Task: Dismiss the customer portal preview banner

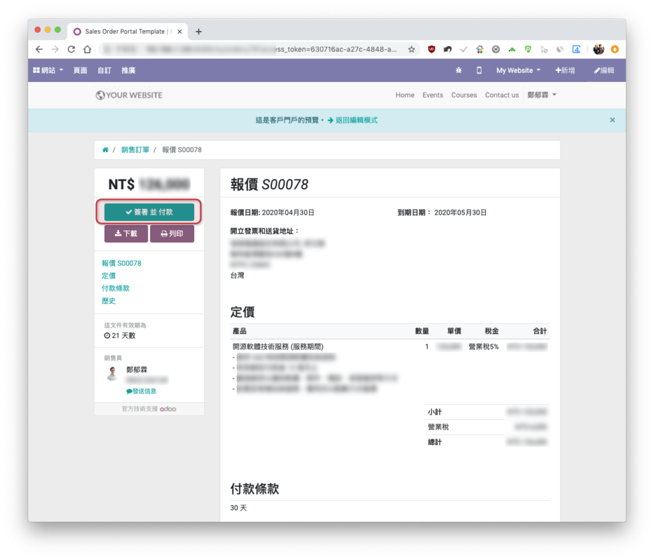Action: click(x=612, y=120)
